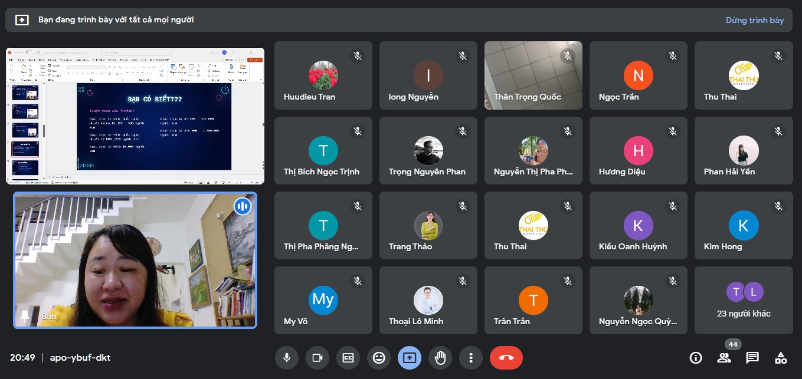
Task: Click the meeting code apo-ybuf-dkt
Action: coord(80,358)
